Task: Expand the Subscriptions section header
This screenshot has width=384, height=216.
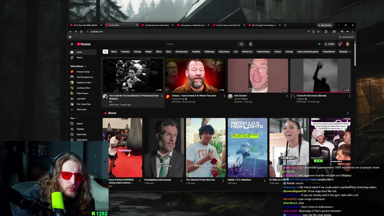Action: [x=78, y=66]
